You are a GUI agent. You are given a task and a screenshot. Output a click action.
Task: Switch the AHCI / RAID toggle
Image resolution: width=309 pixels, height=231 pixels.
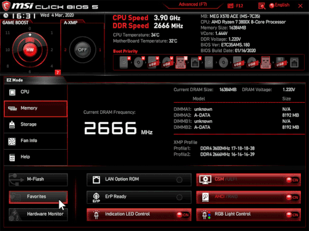coord(248,197)
